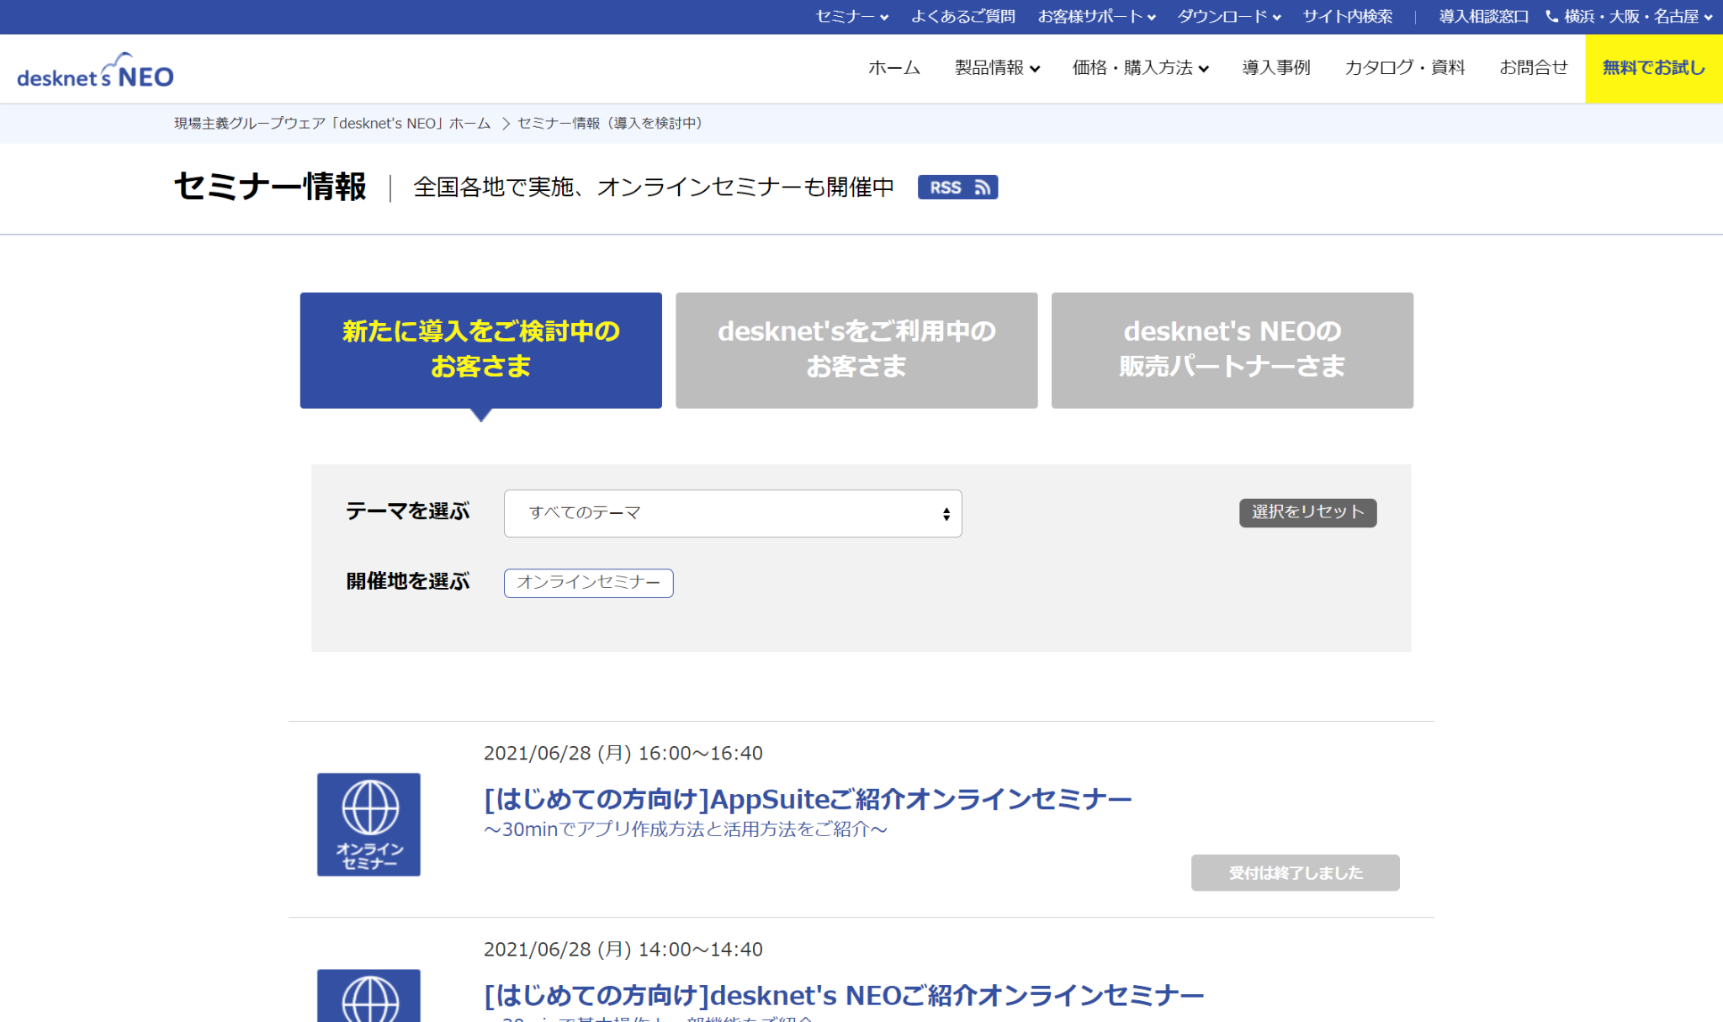Select desknet'sをご利用中のお客さま tab
Viewport: 1723px width, 1022px height.
click(x=856, y=350)
